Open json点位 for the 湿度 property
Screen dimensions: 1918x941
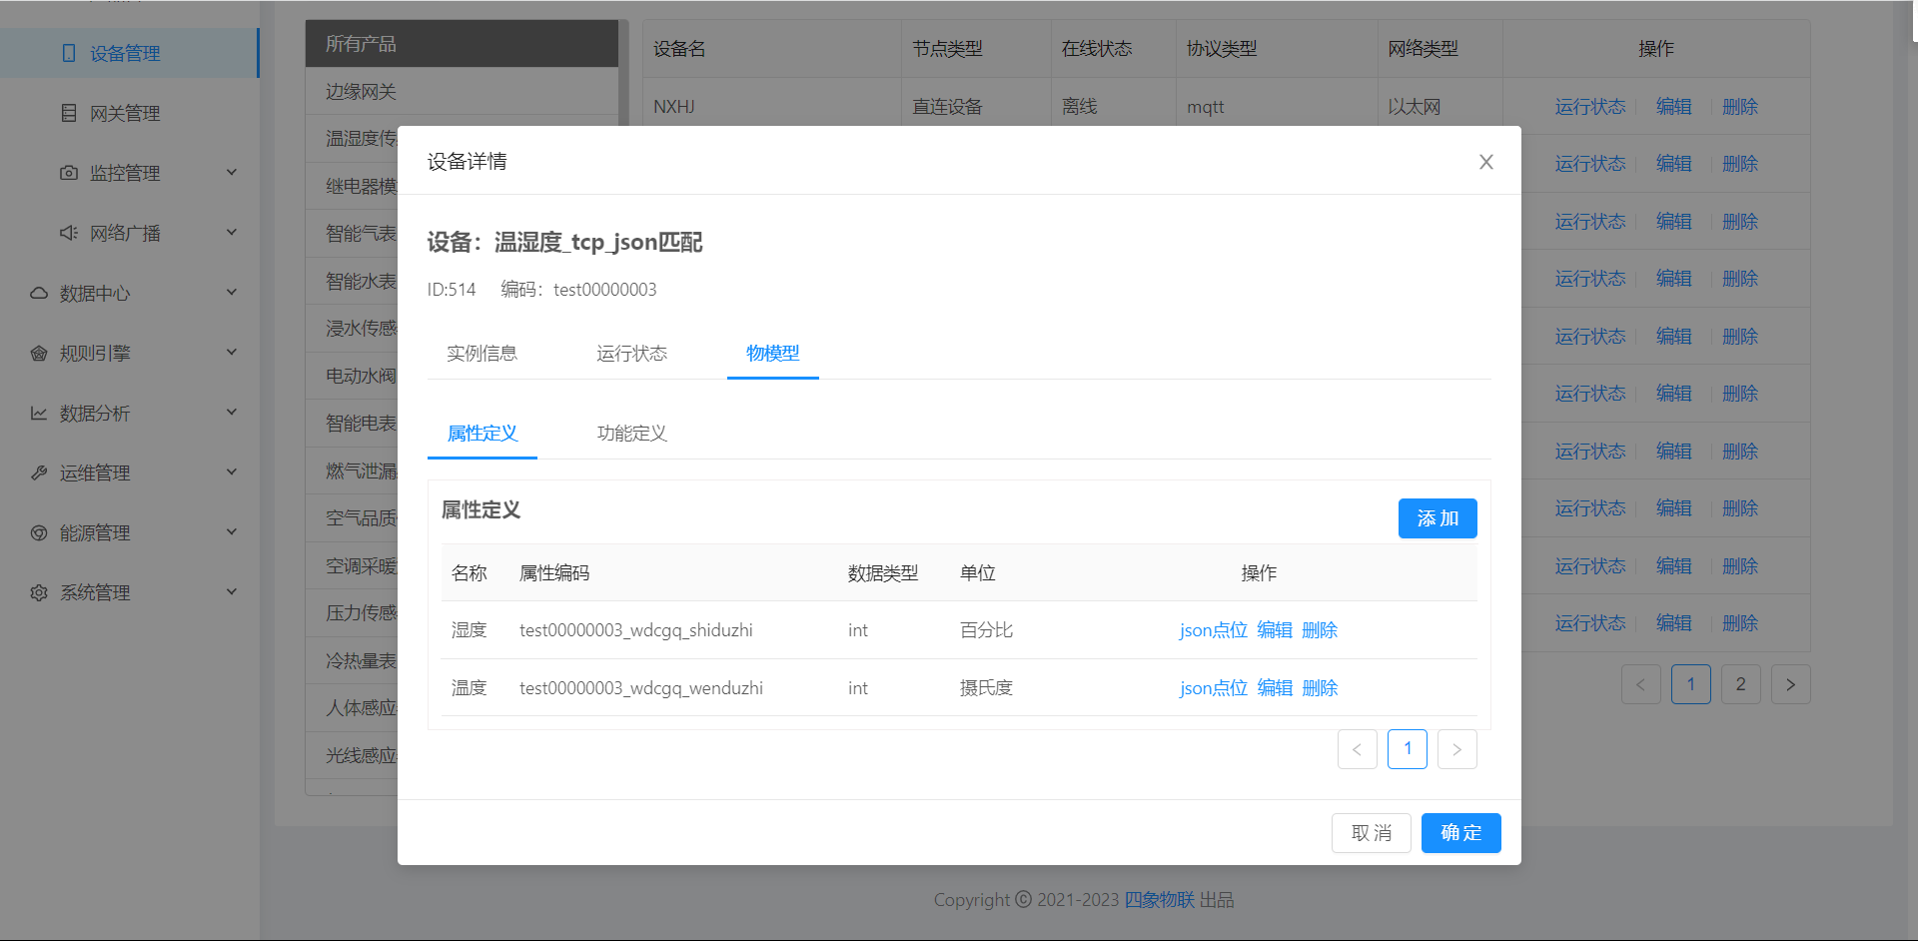[x=1212, y=629]
